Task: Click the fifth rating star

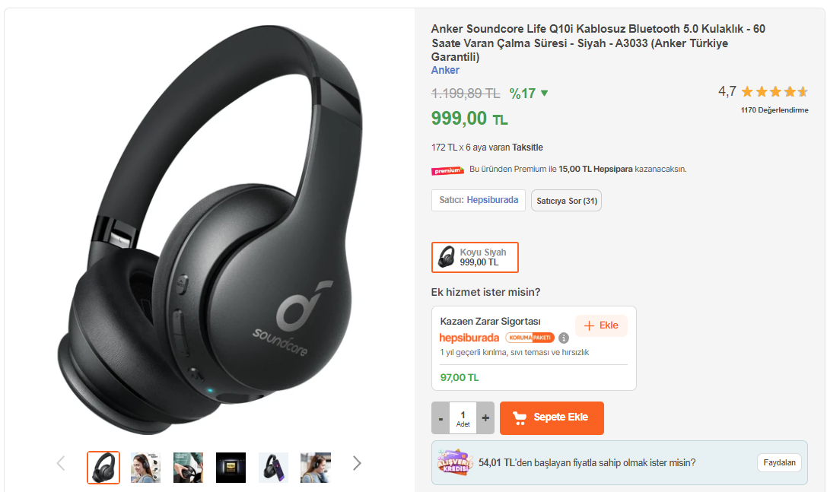Action: [803, 91]
